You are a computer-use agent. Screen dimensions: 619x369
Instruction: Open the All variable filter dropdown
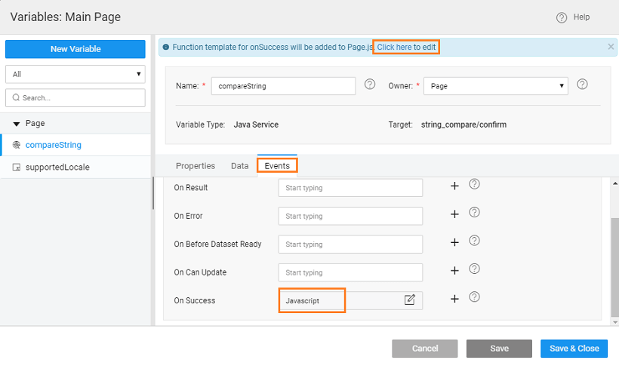pos(75,74)
